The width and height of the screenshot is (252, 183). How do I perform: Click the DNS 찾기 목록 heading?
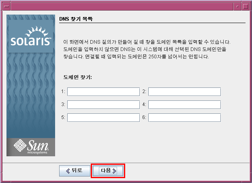click(76, 19)
